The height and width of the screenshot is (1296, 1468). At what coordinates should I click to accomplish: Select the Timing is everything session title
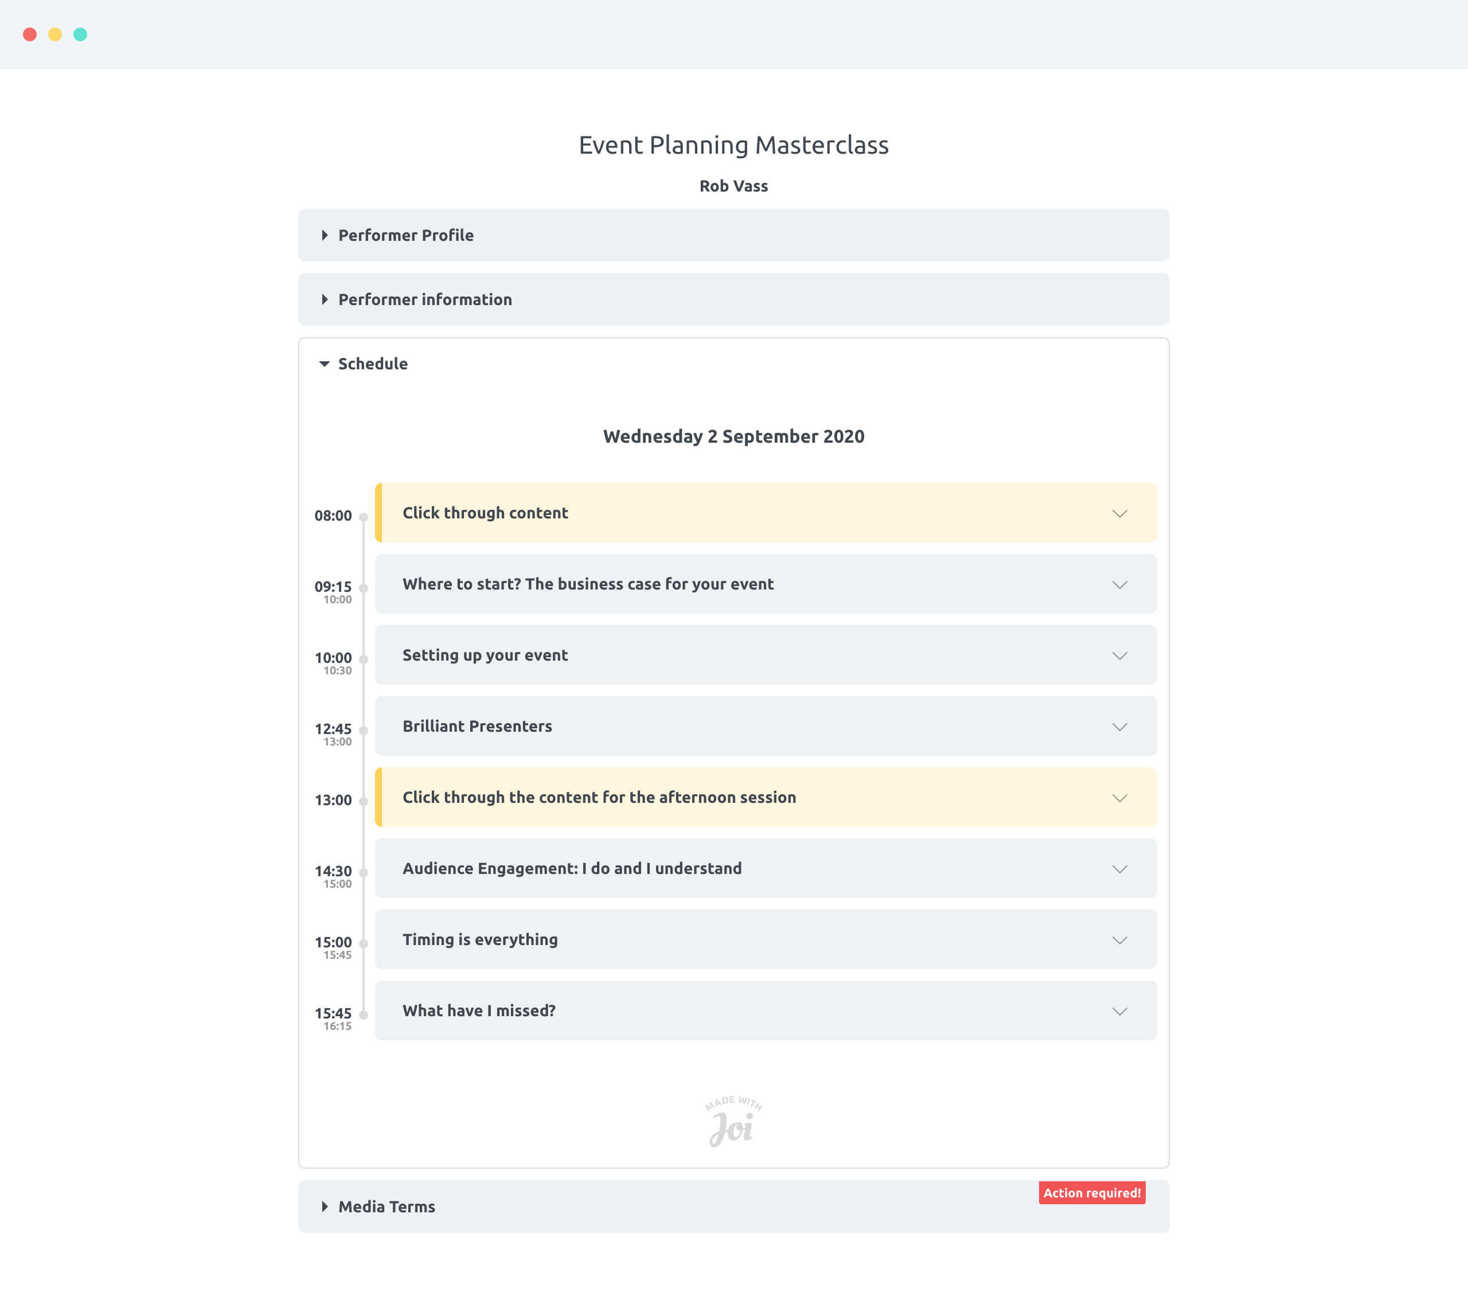(x=480, y=940)
